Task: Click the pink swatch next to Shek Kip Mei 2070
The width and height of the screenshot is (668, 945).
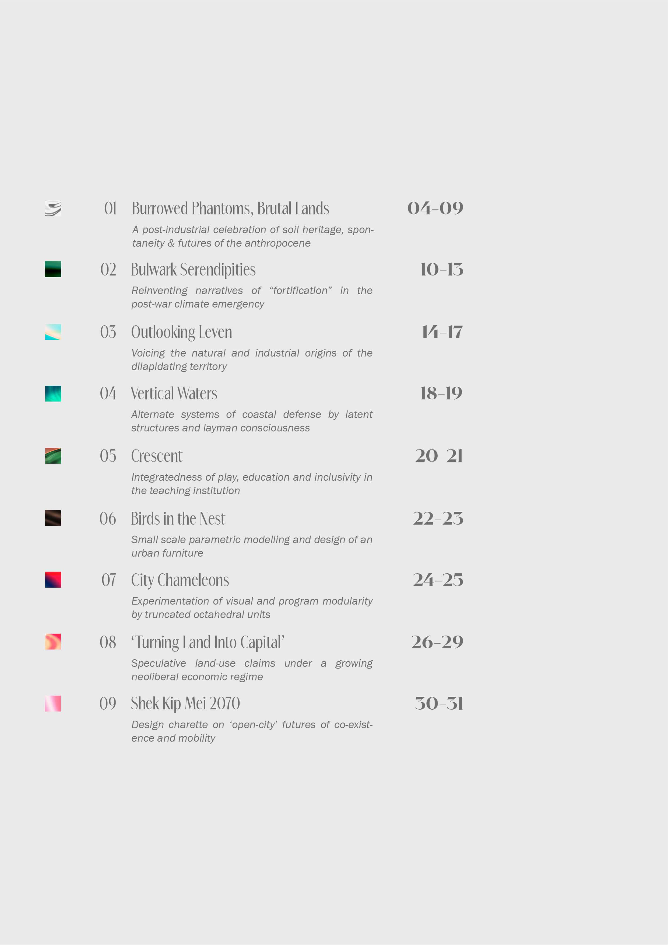Action: (53, 703)
